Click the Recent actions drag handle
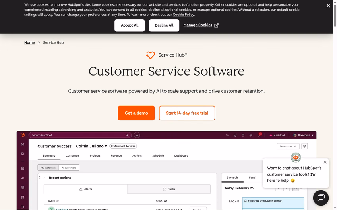Screen dimensions: 337x210 click(40, 178)
